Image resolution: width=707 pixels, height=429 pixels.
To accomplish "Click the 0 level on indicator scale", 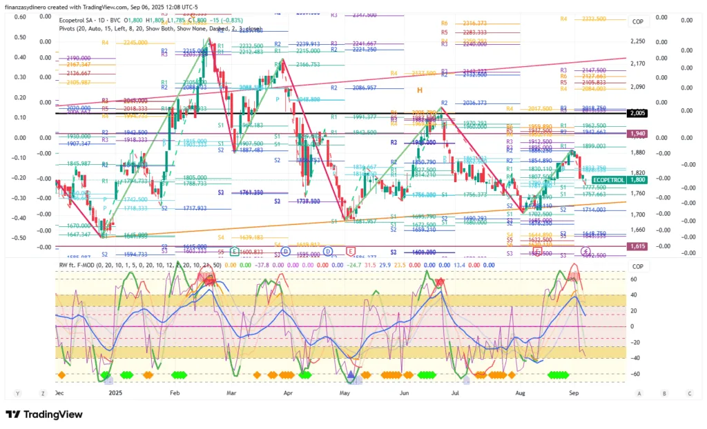I will [632, 326].
